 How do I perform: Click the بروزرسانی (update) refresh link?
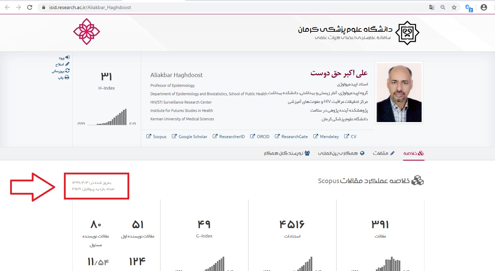(x=60, y=71)
